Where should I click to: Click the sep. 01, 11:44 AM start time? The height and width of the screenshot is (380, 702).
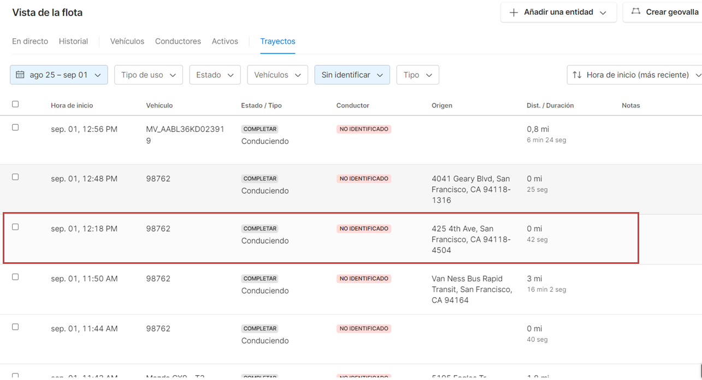[x=84, y=329]
